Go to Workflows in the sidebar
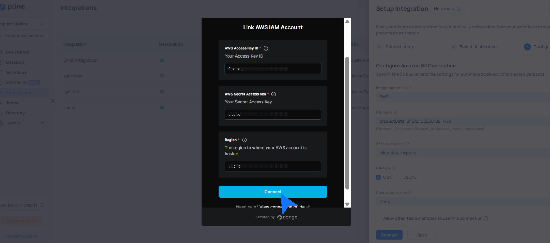 (x=16, y=72)
